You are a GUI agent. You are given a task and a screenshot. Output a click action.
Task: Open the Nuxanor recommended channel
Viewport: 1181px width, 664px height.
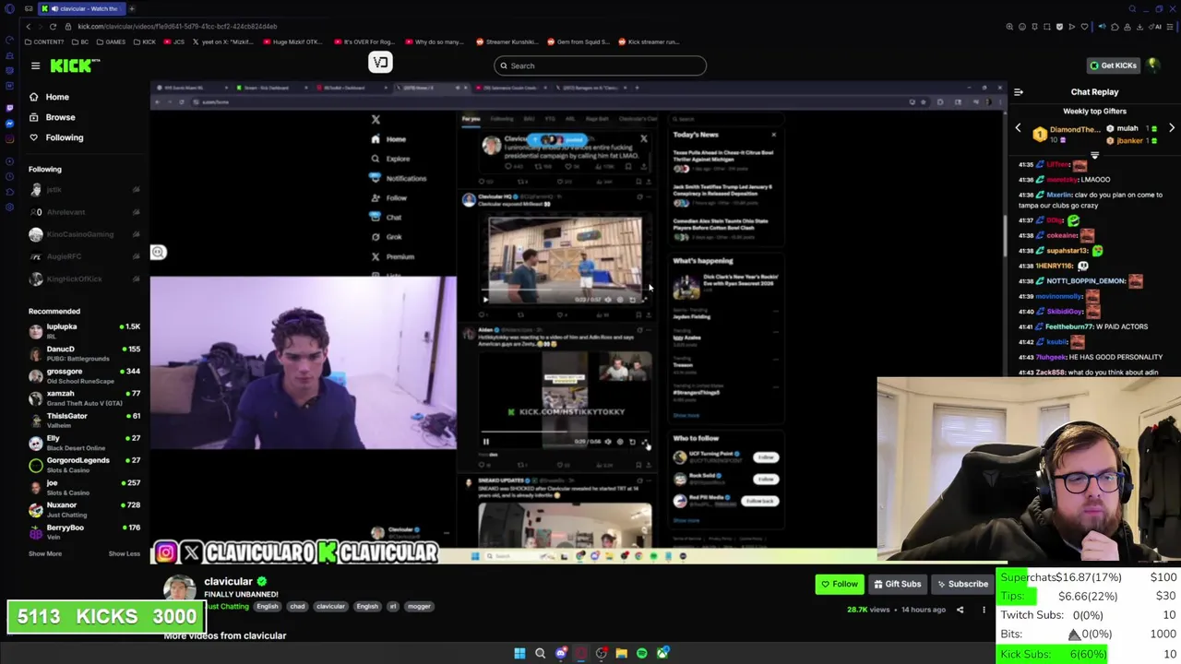[x=83, y=509]
